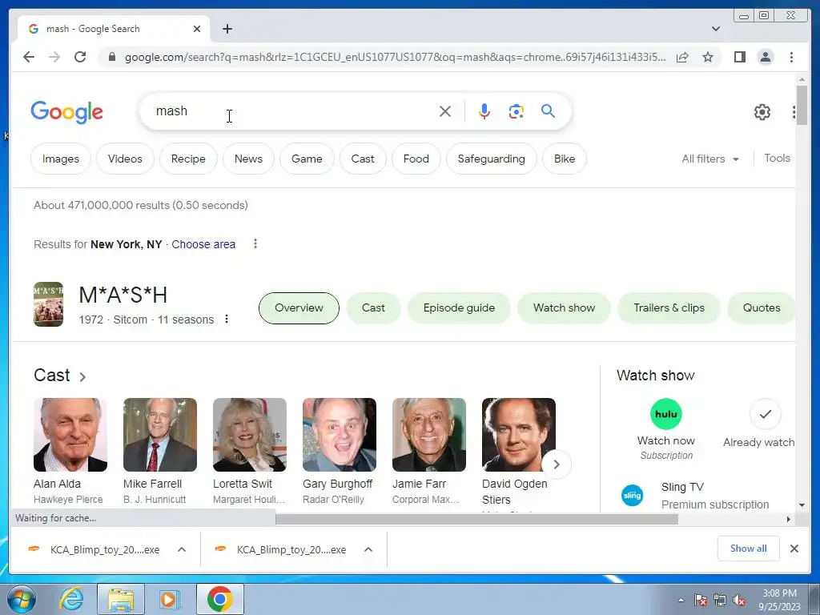Viewport: 820px width, 615px height.
Task: Select the News filter chip
Action: pos(248,159)
